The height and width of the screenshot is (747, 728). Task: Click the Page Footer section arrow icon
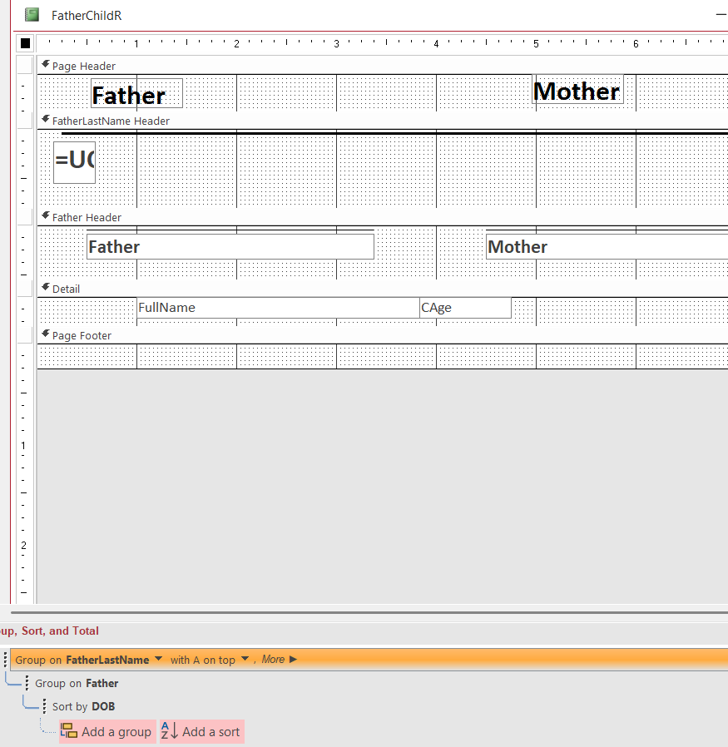pos(46,334)
